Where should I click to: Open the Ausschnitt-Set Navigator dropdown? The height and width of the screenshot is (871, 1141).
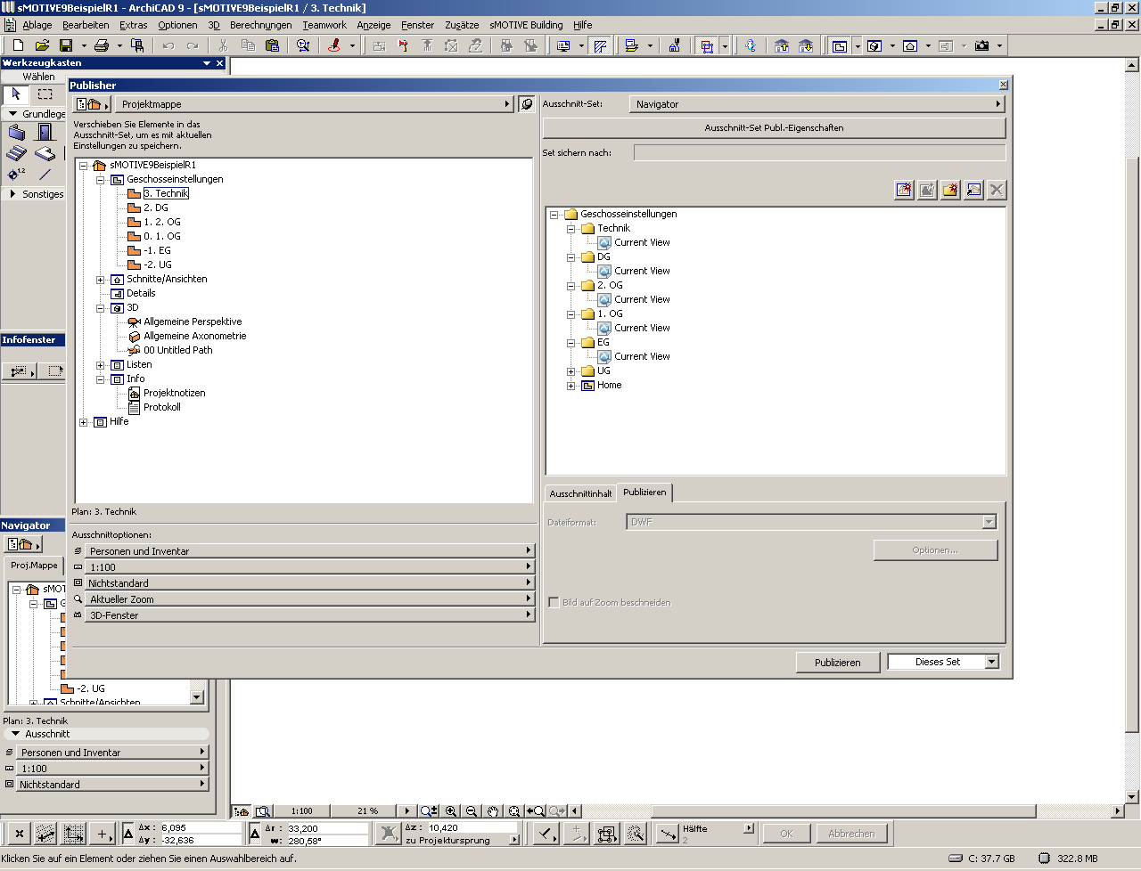[x=817, y=104]
